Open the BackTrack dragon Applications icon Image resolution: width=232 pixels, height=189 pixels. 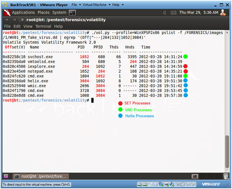click(7, 13)
